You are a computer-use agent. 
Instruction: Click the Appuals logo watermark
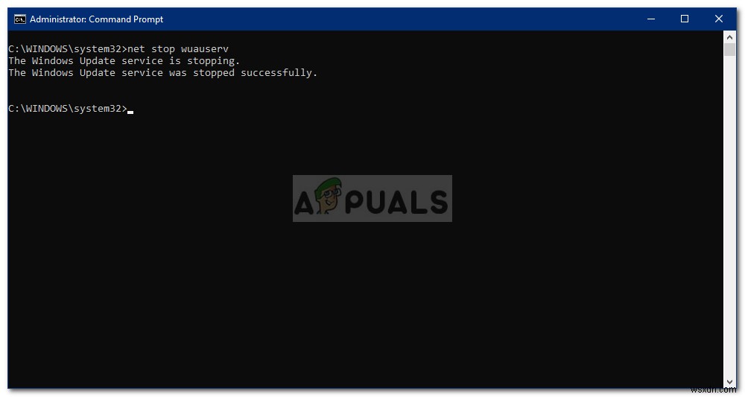pyautogui.click(x=372, y=198)
